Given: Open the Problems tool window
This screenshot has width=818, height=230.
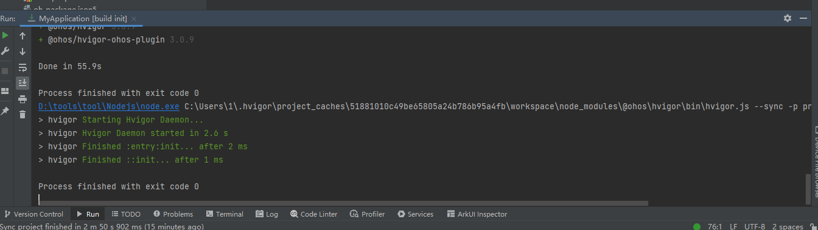Looking at the screenshot, I should tap(173, 214).
